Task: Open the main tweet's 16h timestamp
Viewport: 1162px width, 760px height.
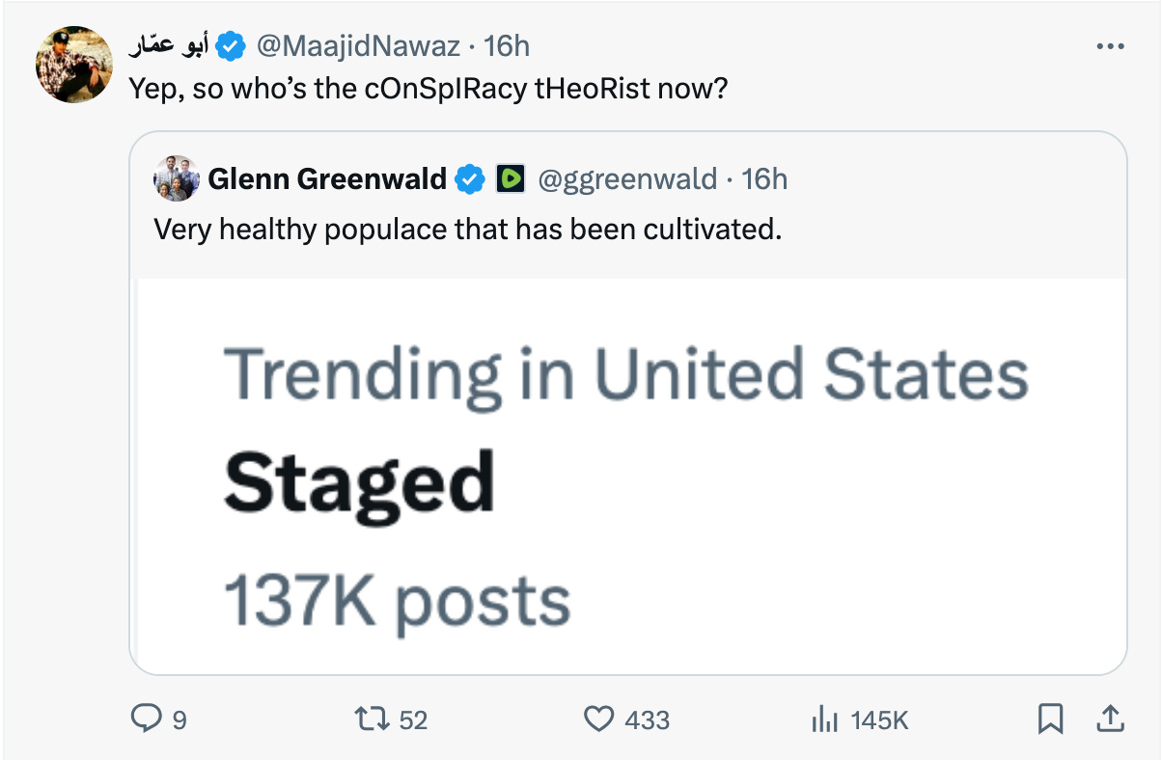Action: tap(507, 45)
